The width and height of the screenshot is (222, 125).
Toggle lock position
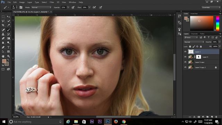click(x=197, y=47)
